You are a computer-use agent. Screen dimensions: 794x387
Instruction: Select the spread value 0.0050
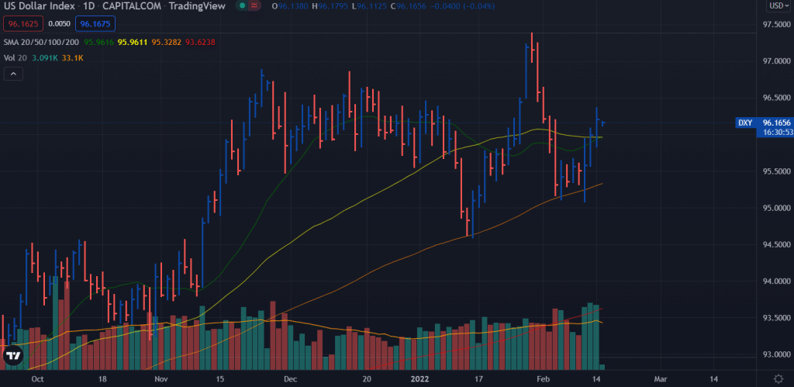pos(57,23)
